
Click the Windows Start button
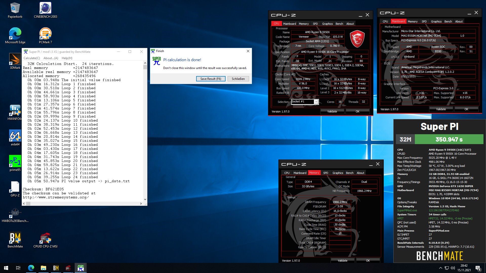click(x=6, y=268)
